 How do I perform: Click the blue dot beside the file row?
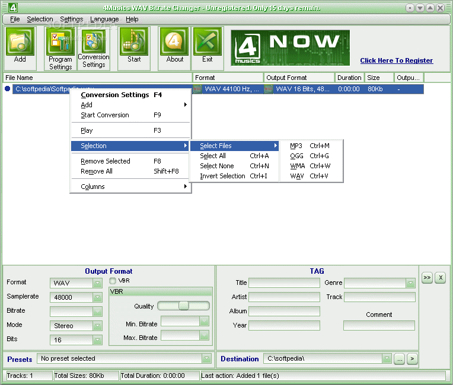[x=8, y=89]
